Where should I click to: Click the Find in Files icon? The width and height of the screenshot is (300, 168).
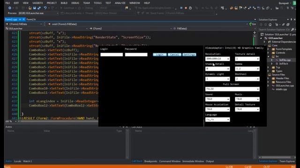pyautogui.click(x=127, y=8)
